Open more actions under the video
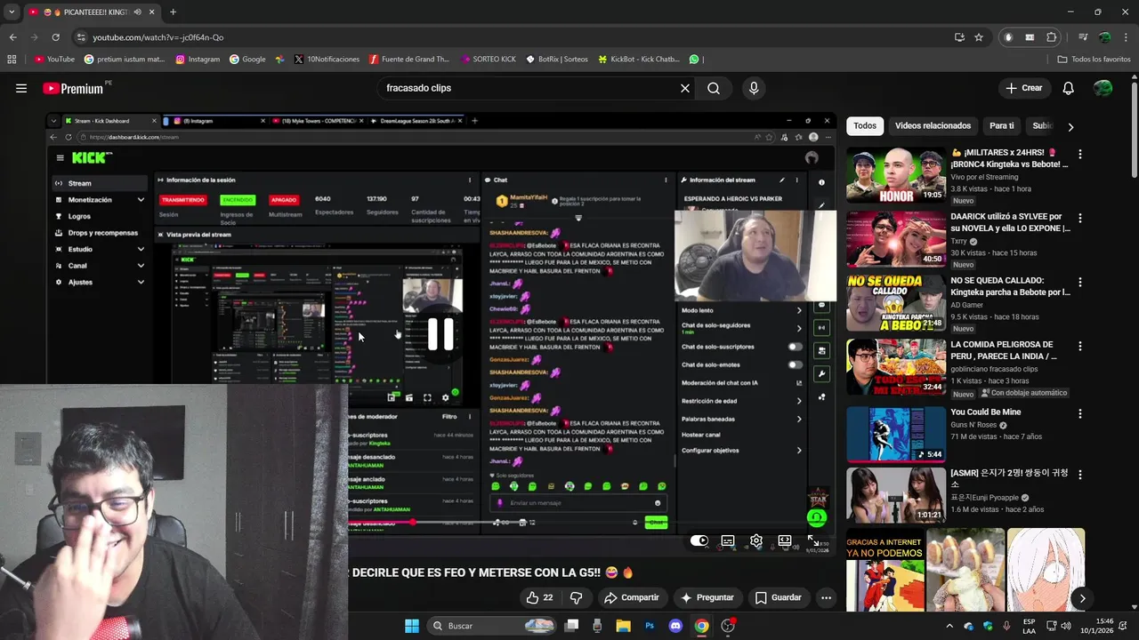1139x640 pixels. [x=826, y=597]
